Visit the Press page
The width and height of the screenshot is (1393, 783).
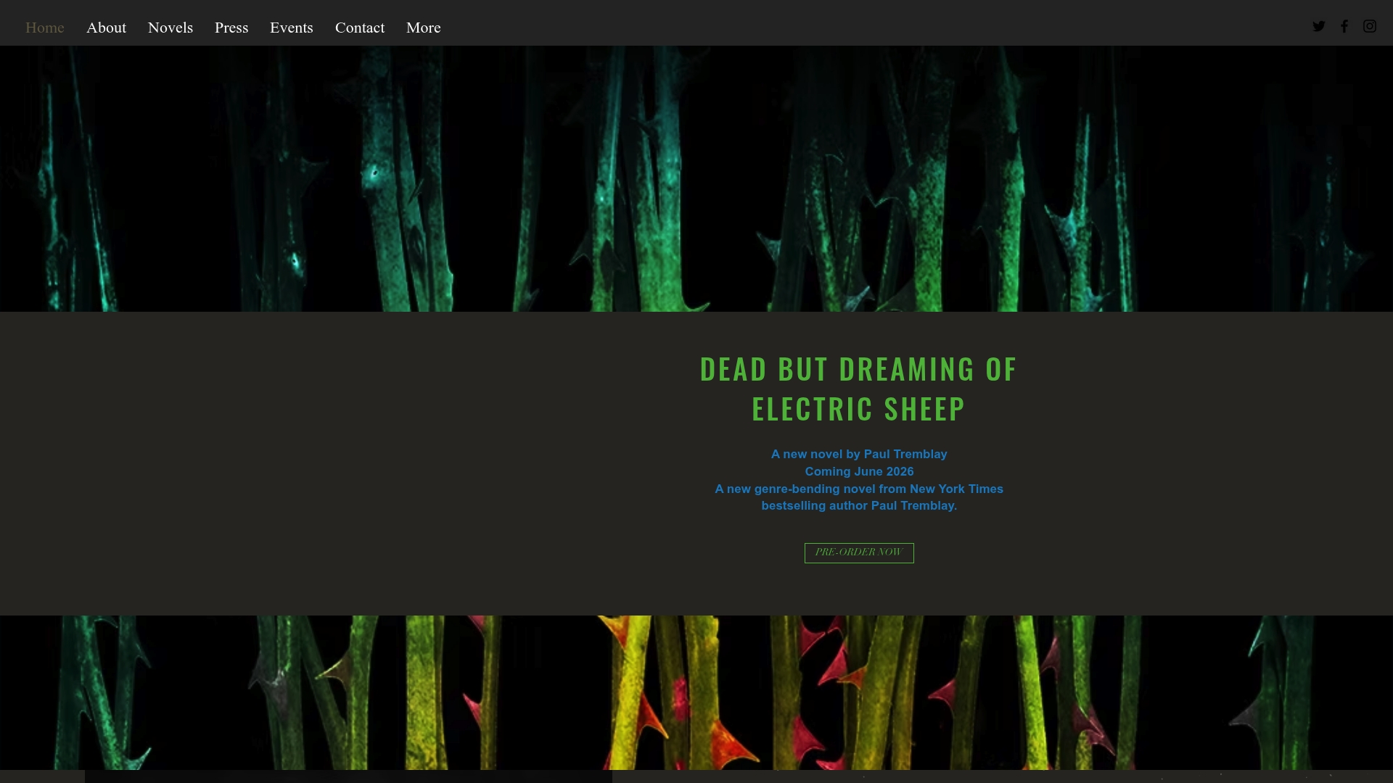coord(231,28)
